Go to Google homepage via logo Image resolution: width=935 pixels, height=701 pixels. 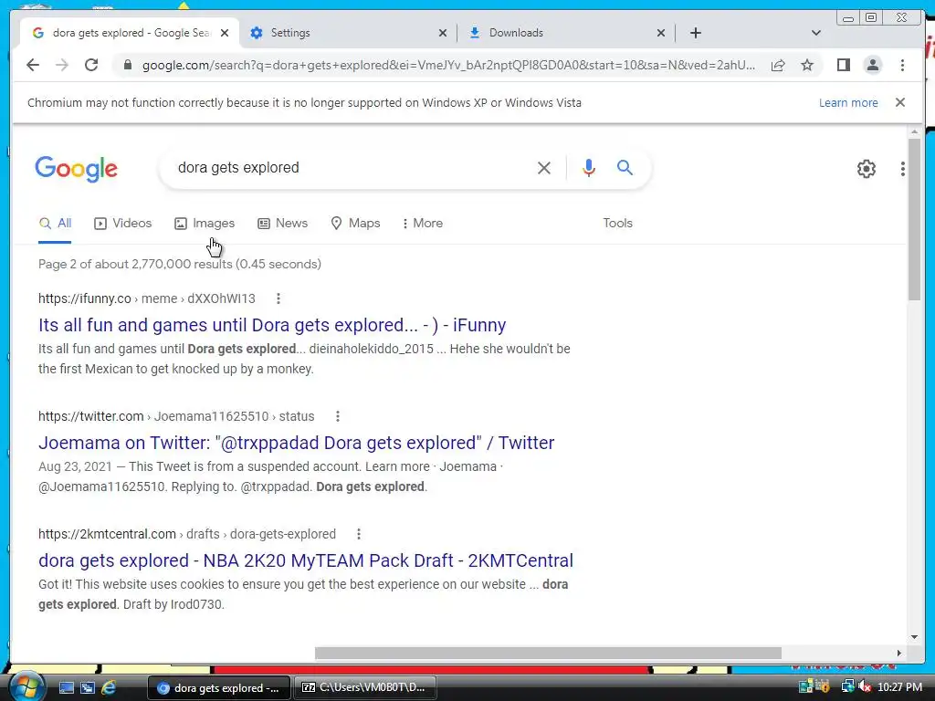(x=77, y=169)
